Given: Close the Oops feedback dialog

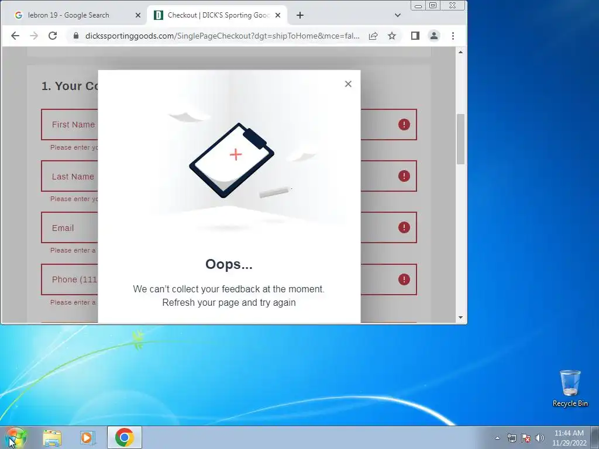Looking at the screenshot, I should pos(348,84).
